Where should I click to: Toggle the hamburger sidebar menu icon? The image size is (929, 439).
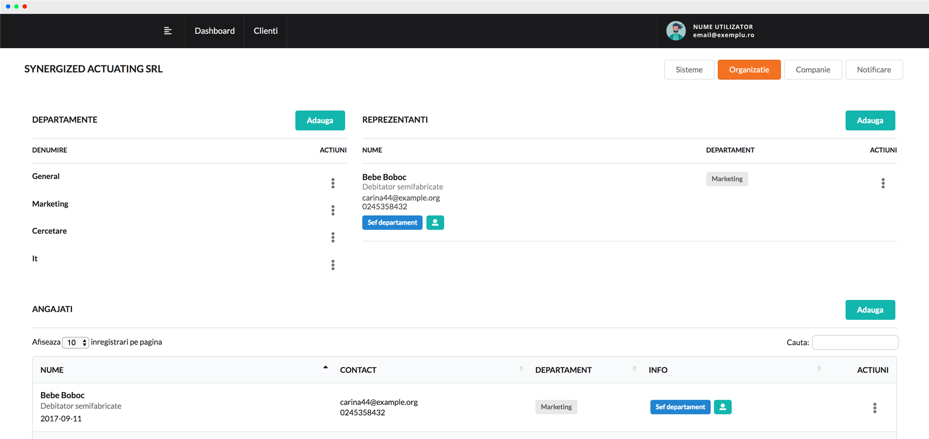[x=167, y=31]
